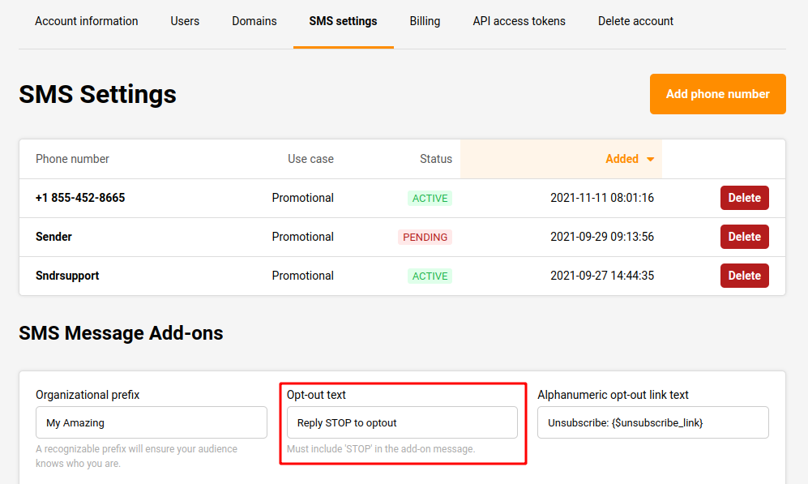The image size is (808, 484).
Task: Sort table by Status column header
Action: [x=435, y=159]
